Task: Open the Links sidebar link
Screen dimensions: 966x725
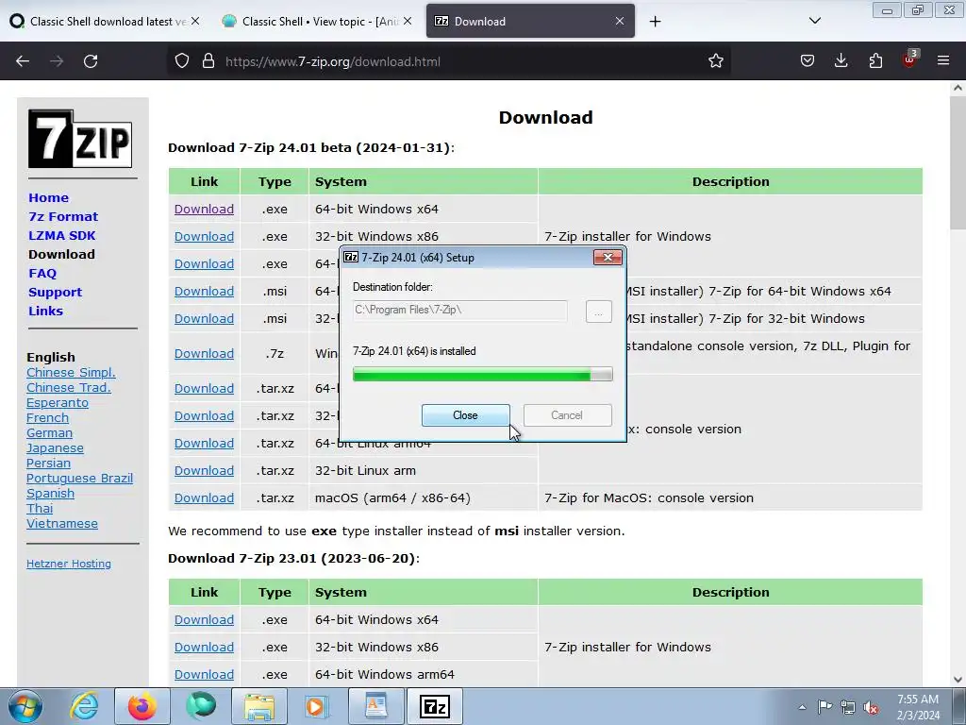Action: (45, 311)
